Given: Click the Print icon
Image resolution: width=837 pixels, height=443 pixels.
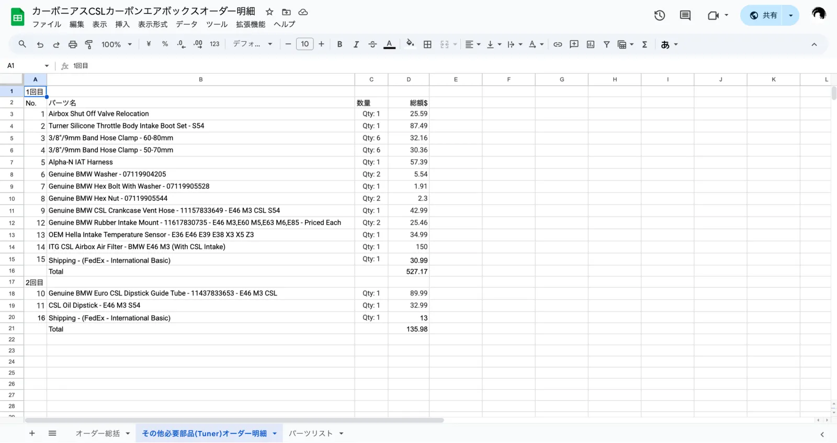Looking at the screenshot, I should (x=73, y=44).
